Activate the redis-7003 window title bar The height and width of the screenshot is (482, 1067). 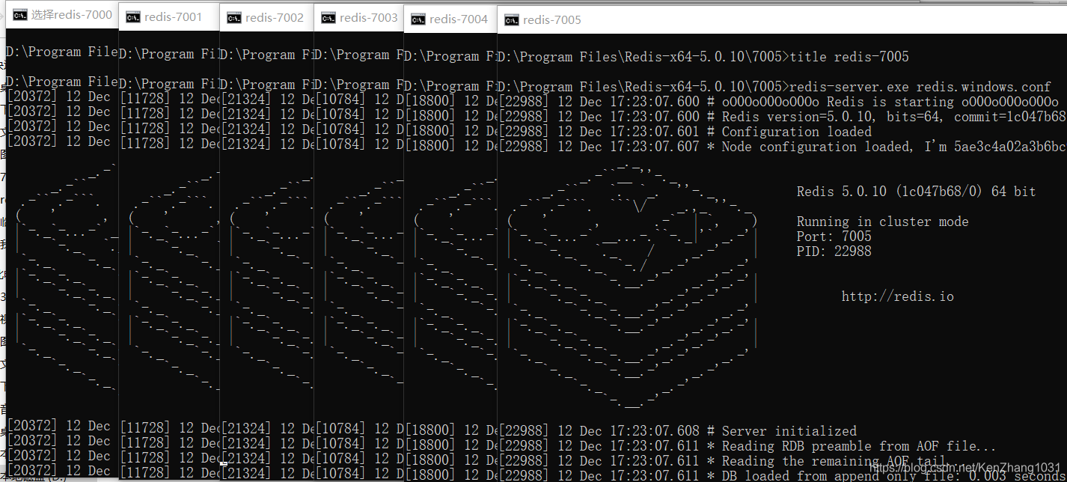point(368,17)
